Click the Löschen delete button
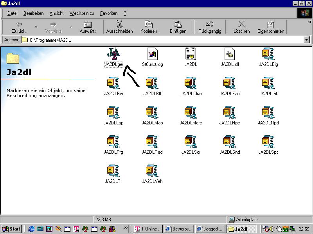 pos(241,27)
